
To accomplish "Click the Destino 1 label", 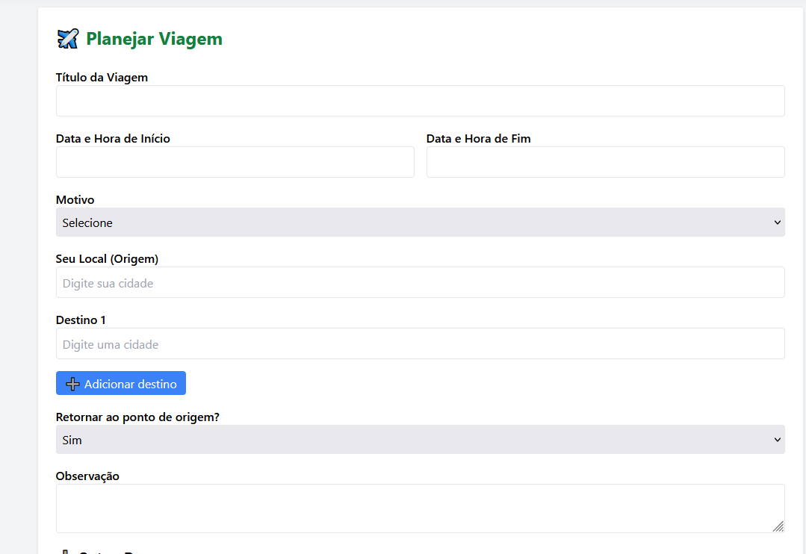I will (x=81, y=320).
